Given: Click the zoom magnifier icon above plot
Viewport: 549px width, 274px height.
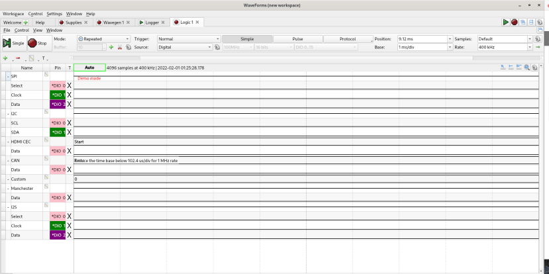Looking at the screenshot, I should click(527, 68).
